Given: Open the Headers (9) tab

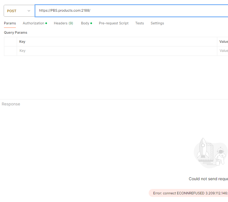Looking at the screenshot, I should point(63,23).
